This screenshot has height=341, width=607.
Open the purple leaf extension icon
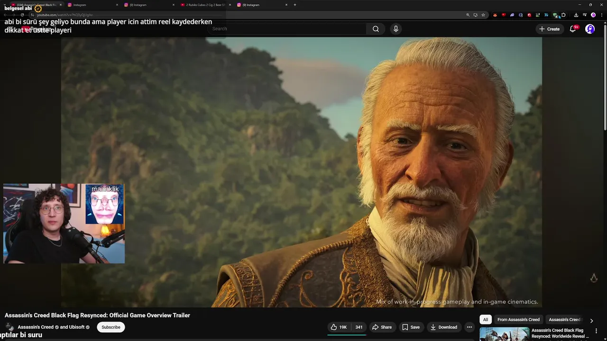pos(512,15)
